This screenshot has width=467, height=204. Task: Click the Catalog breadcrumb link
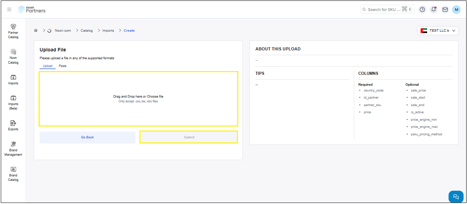click(87, 31)
